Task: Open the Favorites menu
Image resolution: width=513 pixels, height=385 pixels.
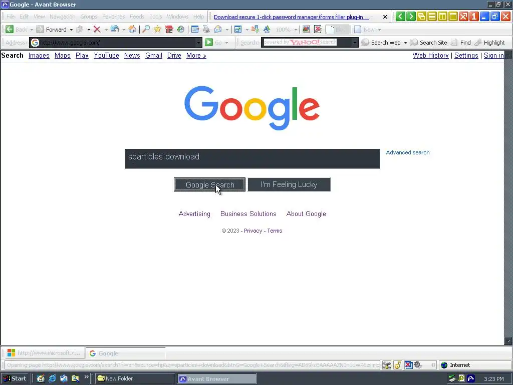Action: coord(114,17)
